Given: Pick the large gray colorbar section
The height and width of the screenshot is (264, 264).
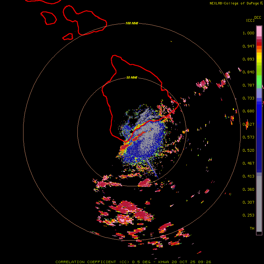Looking at the screenshot, I should click(x=259, y=204).
